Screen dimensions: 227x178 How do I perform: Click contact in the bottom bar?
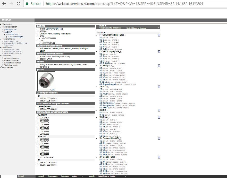pos(41,176)
